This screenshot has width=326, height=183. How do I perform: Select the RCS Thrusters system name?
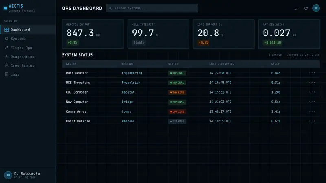(x=78, y=83)
